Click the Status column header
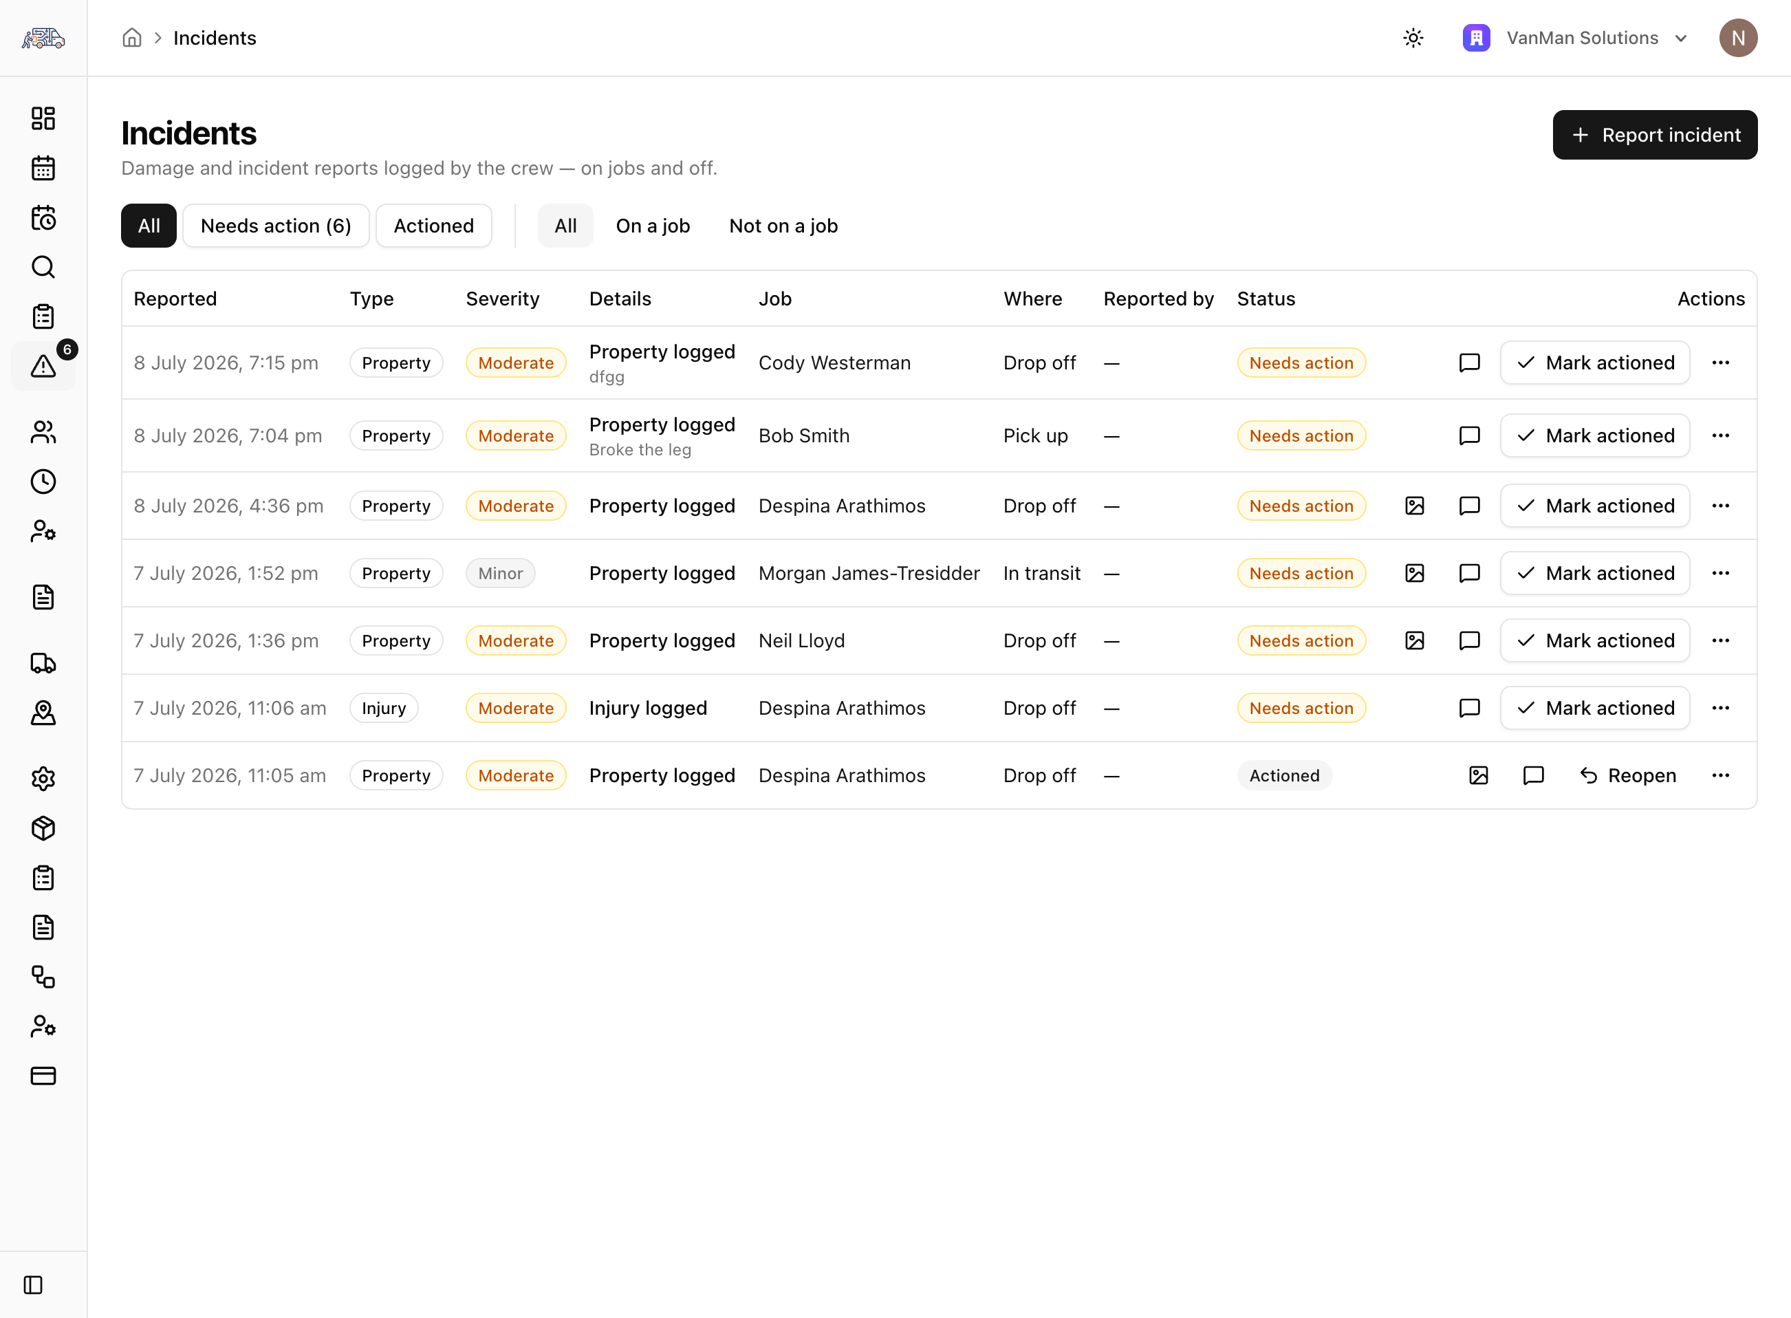 1266,299
